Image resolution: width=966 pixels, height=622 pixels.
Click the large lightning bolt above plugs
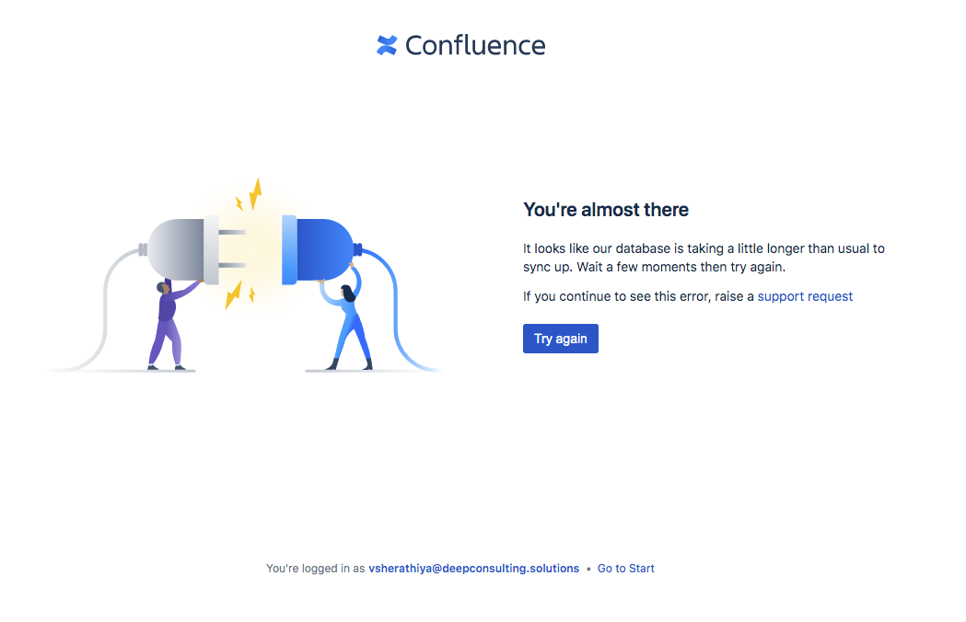click(x=256, y=194)
